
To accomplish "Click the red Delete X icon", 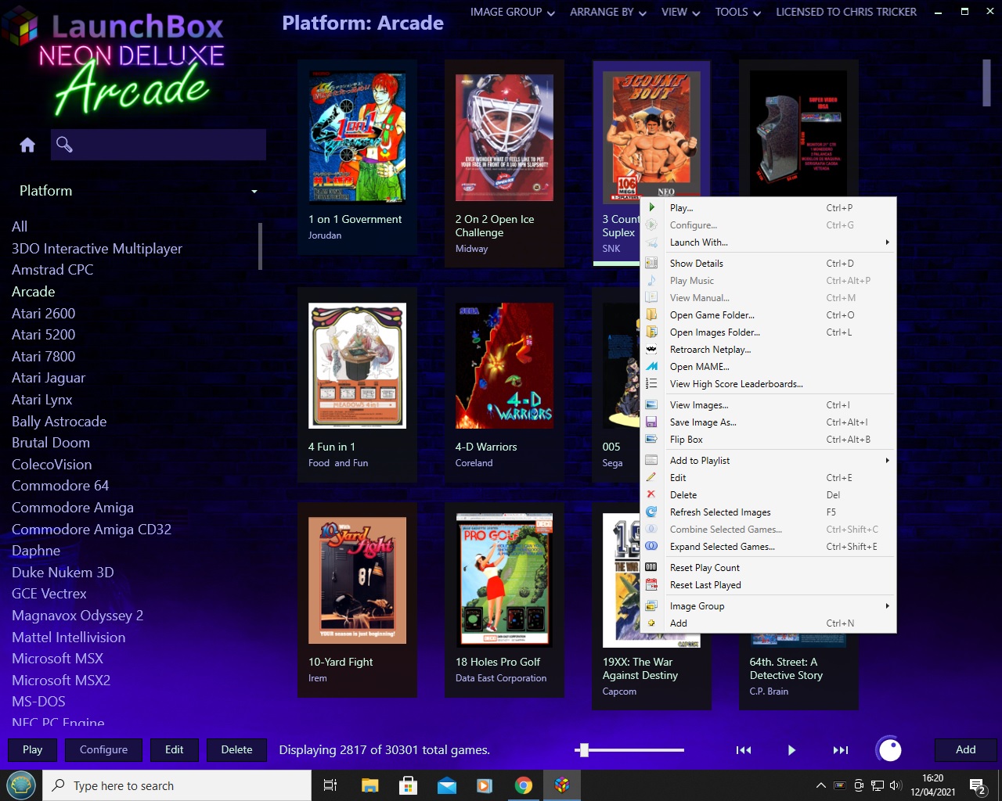I will [x=651, y=494].
